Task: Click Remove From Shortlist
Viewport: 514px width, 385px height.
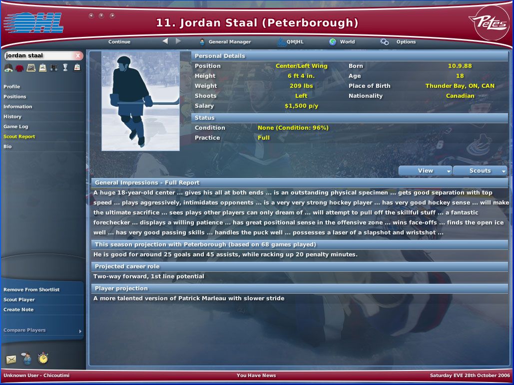Action: pyautogui.click(x=31, y=290)
